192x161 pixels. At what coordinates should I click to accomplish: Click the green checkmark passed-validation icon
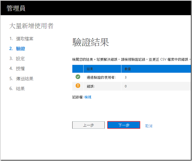[x=78, y=77]
